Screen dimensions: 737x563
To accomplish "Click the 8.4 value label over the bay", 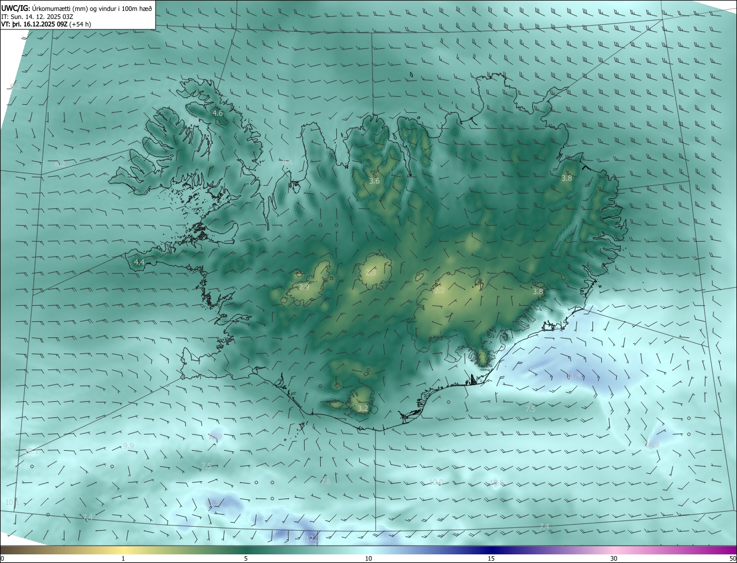I will [x=287, y=162].
